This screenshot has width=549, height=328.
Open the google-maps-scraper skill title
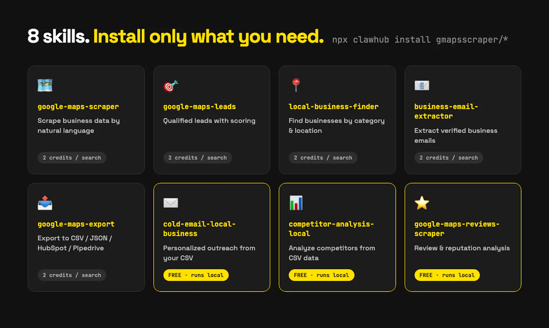[78, 107]
